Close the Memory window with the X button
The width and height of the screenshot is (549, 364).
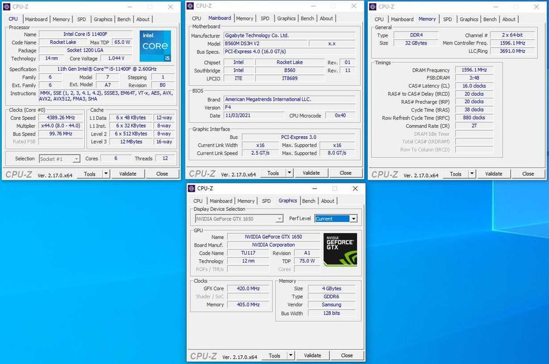click(536, 7)
